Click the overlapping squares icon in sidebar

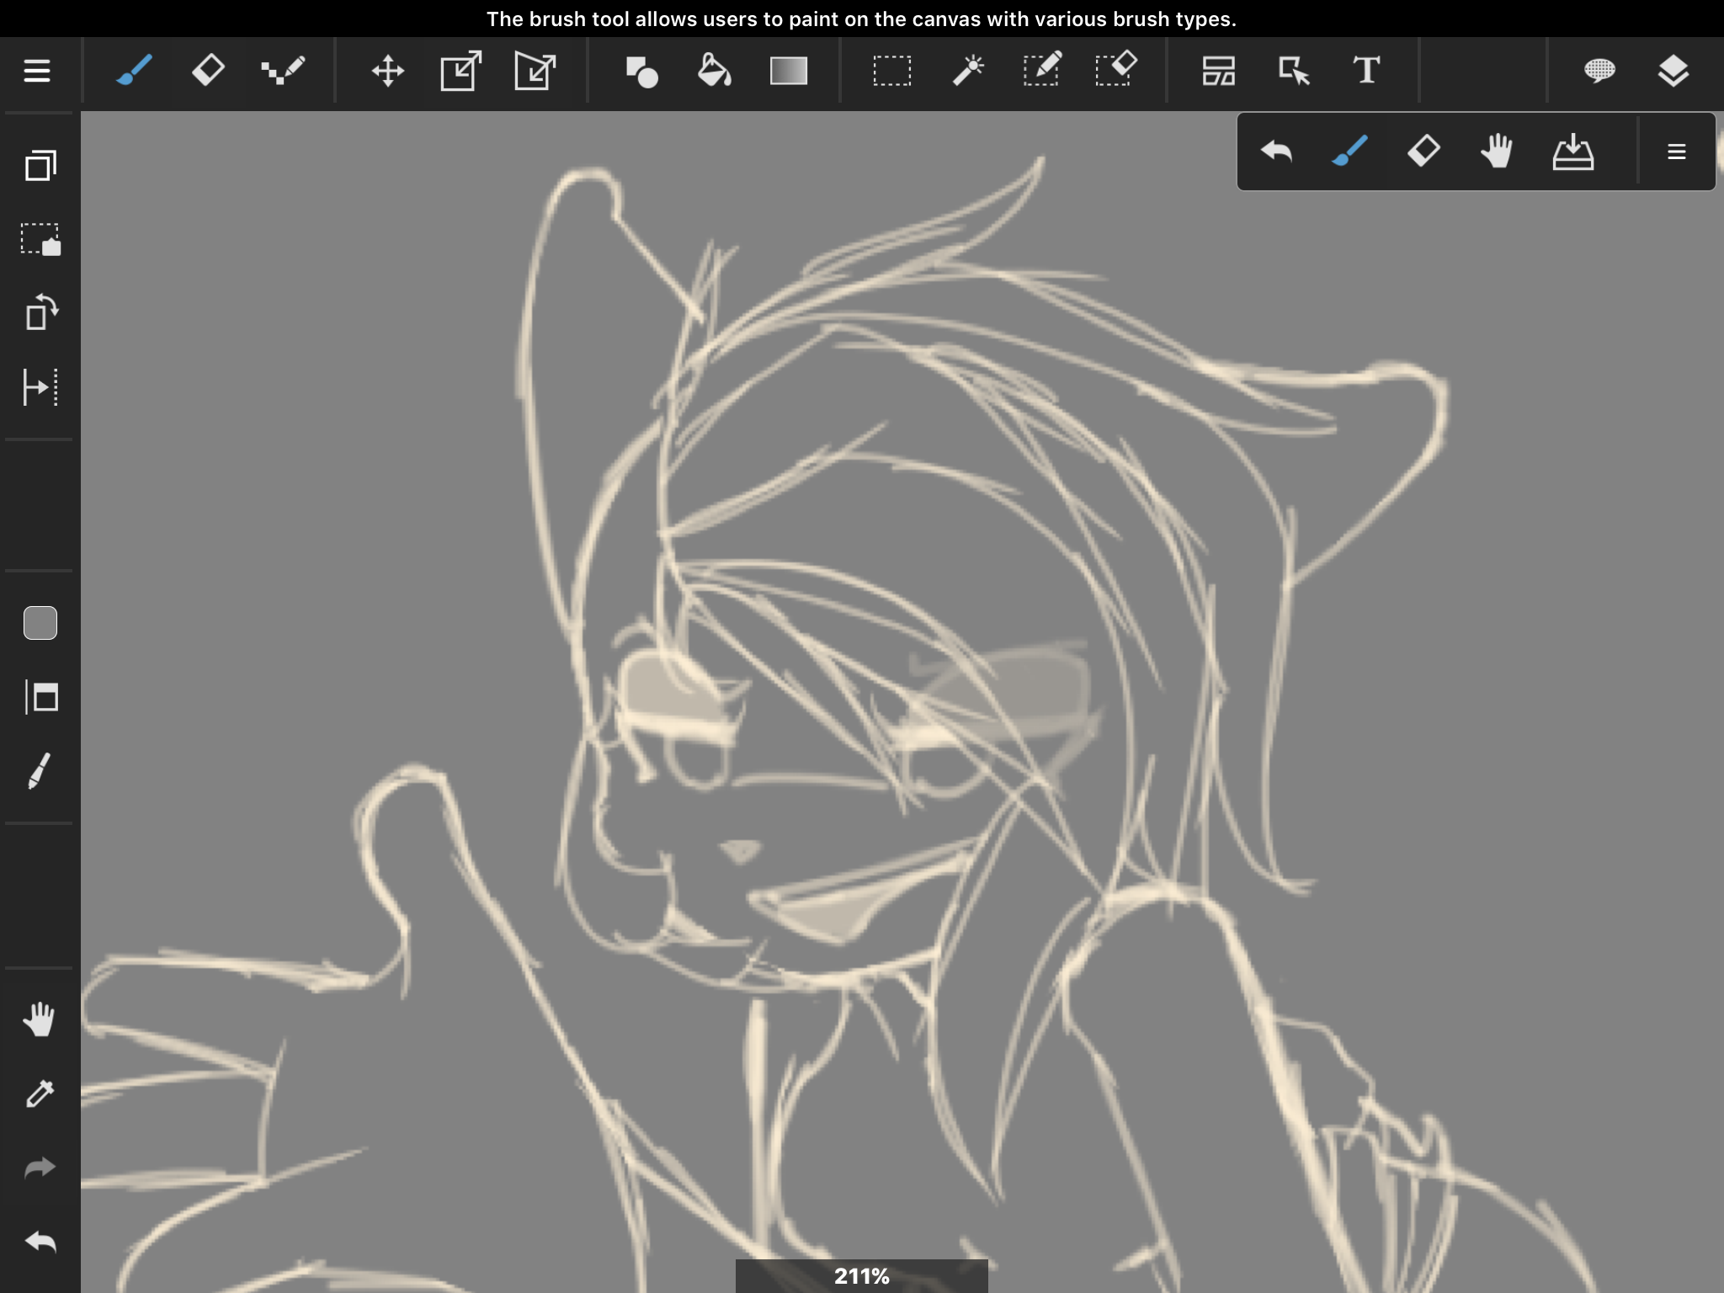(x=40, y=165)
